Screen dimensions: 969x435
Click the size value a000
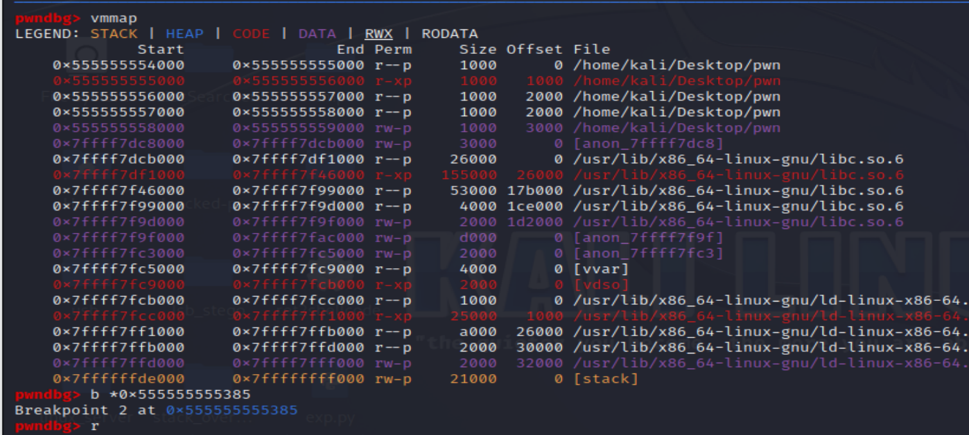478,332
